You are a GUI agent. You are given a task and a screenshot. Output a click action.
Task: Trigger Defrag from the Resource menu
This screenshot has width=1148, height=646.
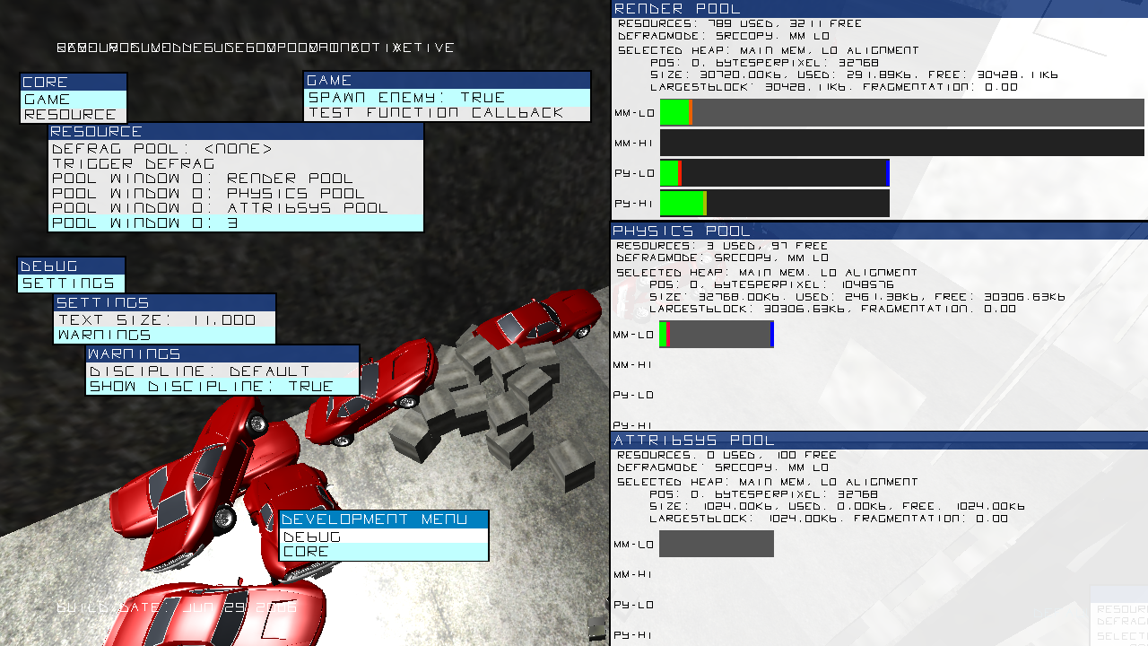pos(236,164)
